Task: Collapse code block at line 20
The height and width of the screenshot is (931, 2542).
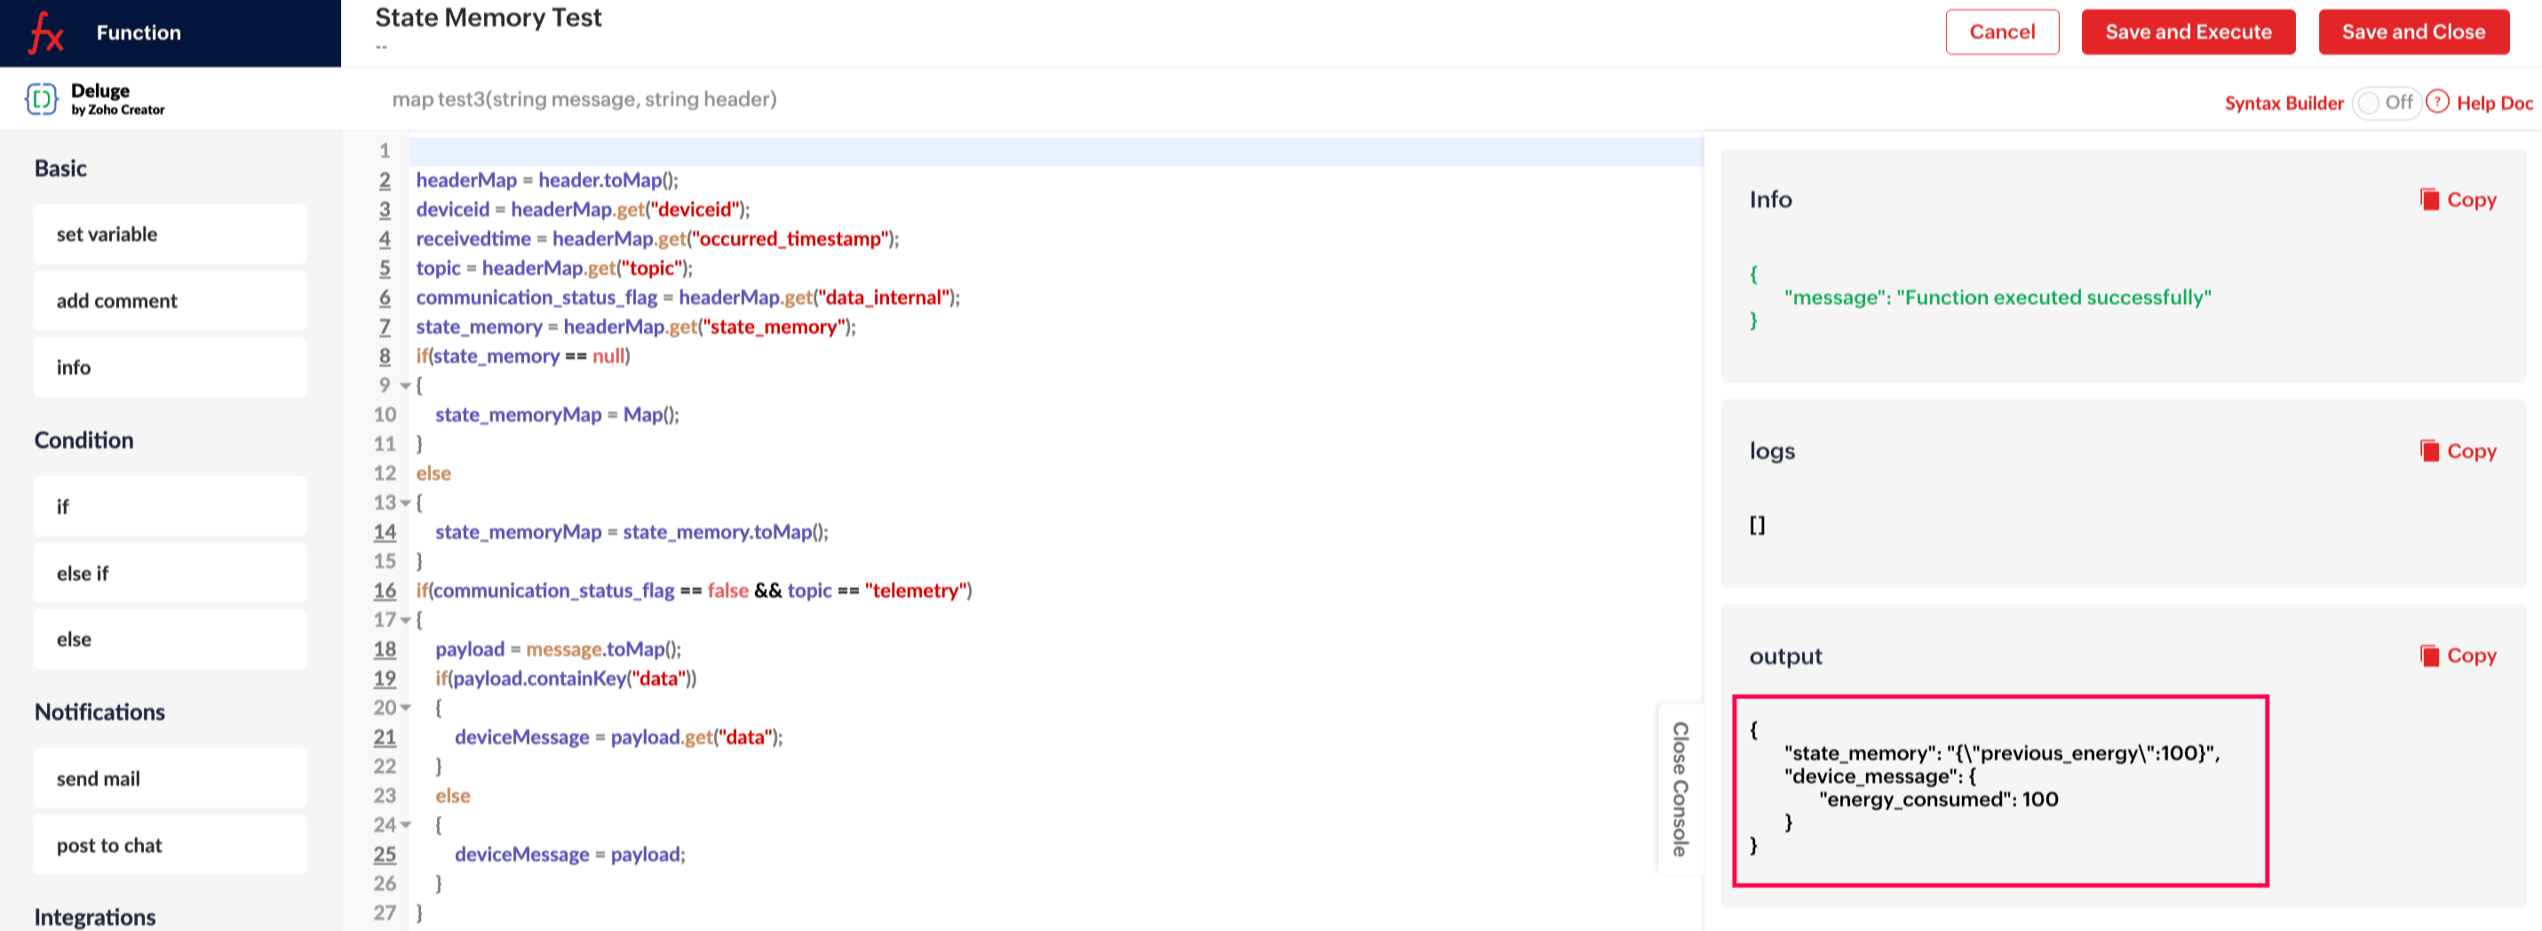Action: 406,708
